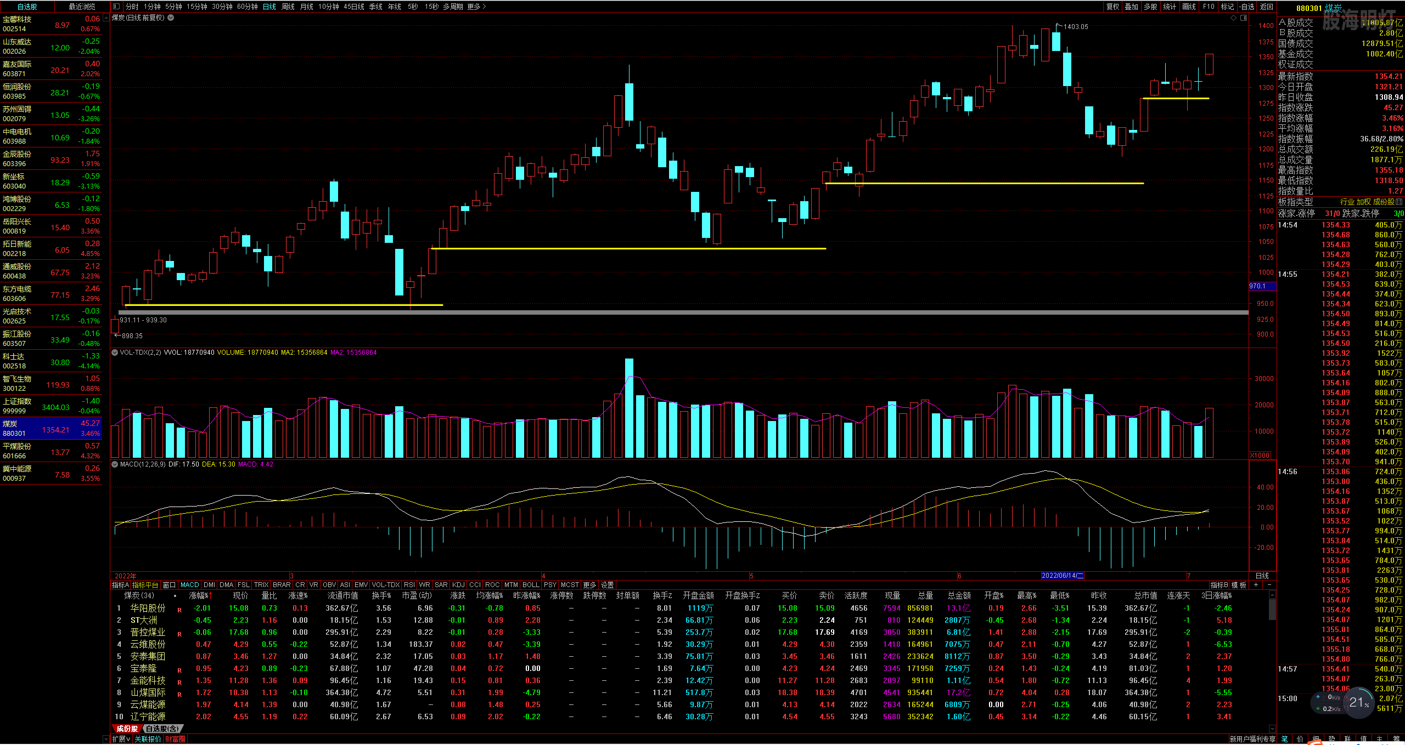Select 上证指数 999999 in watchlist

point(51,406)
